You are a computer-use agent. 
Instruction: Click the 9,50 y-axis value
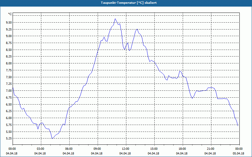[x=9, y=22]
